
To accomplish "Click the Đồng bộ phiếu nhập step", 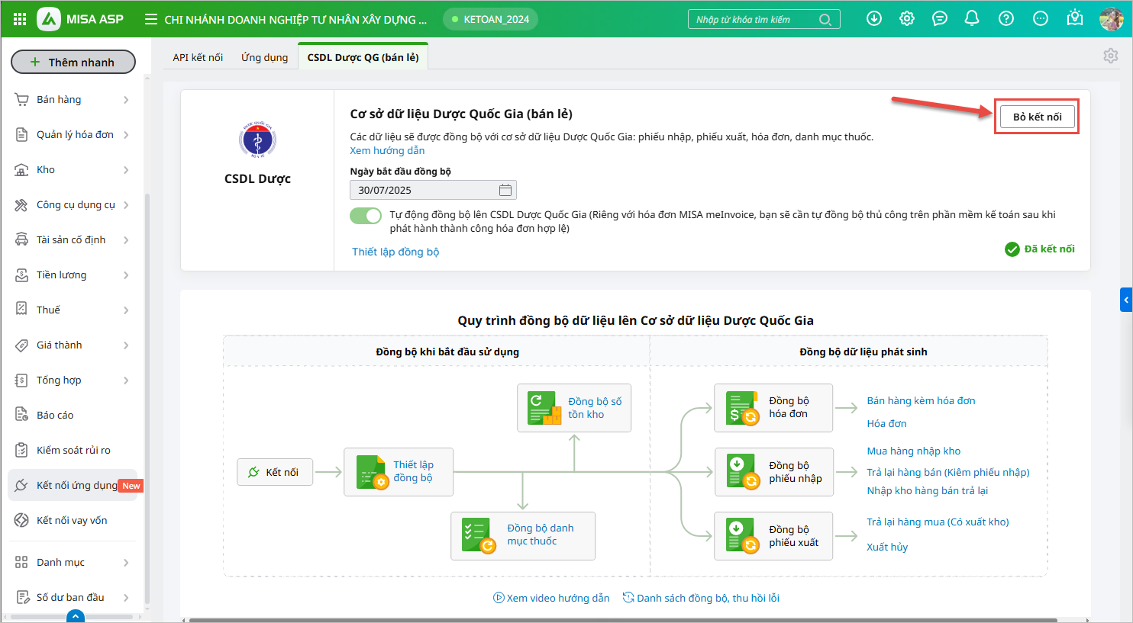I will pos(773,472).
